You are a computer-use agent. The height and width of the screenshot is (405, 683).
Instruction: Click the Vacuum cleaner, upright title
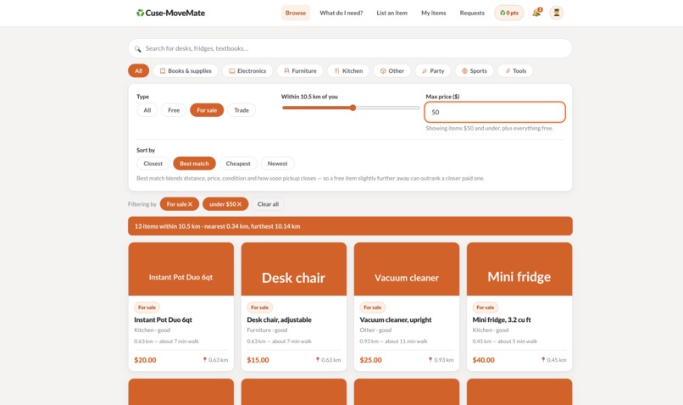coord(396,319)
